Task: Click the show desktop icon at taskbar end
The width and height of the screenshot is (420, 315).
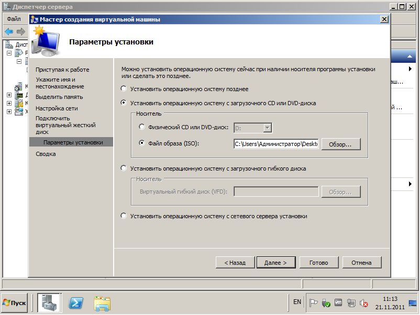Action: coord(413,303)
